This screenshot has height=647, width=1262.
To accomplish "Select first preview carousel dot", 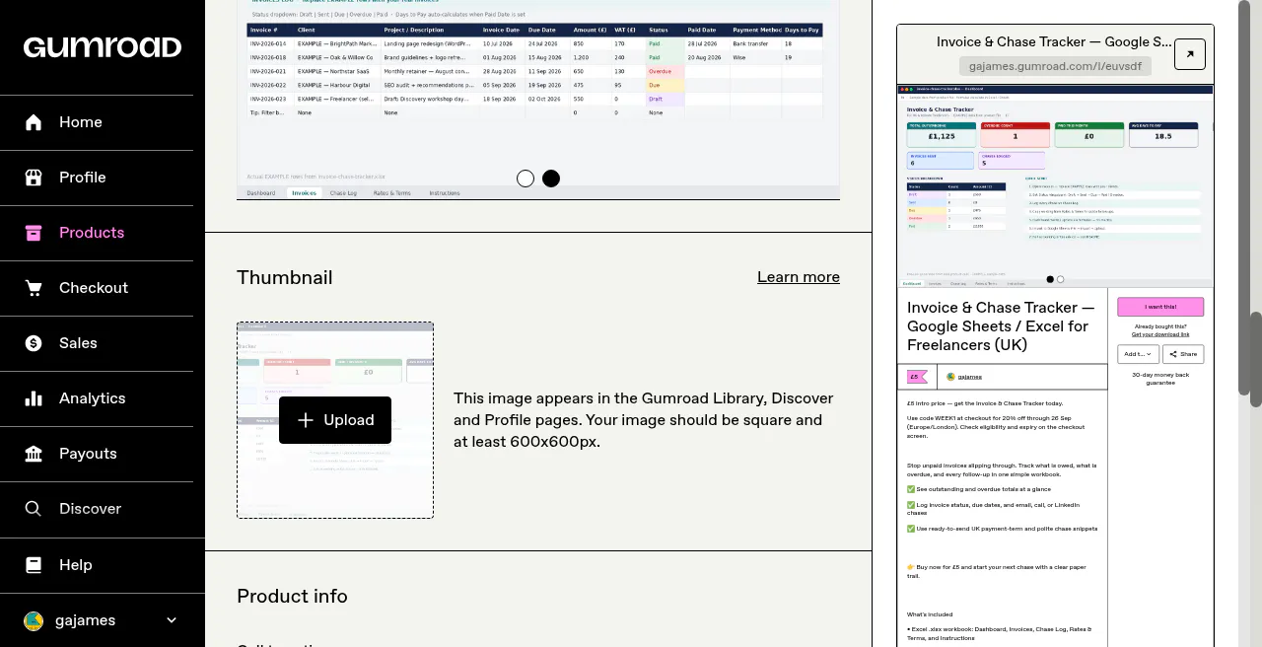I will (1050, 279).
